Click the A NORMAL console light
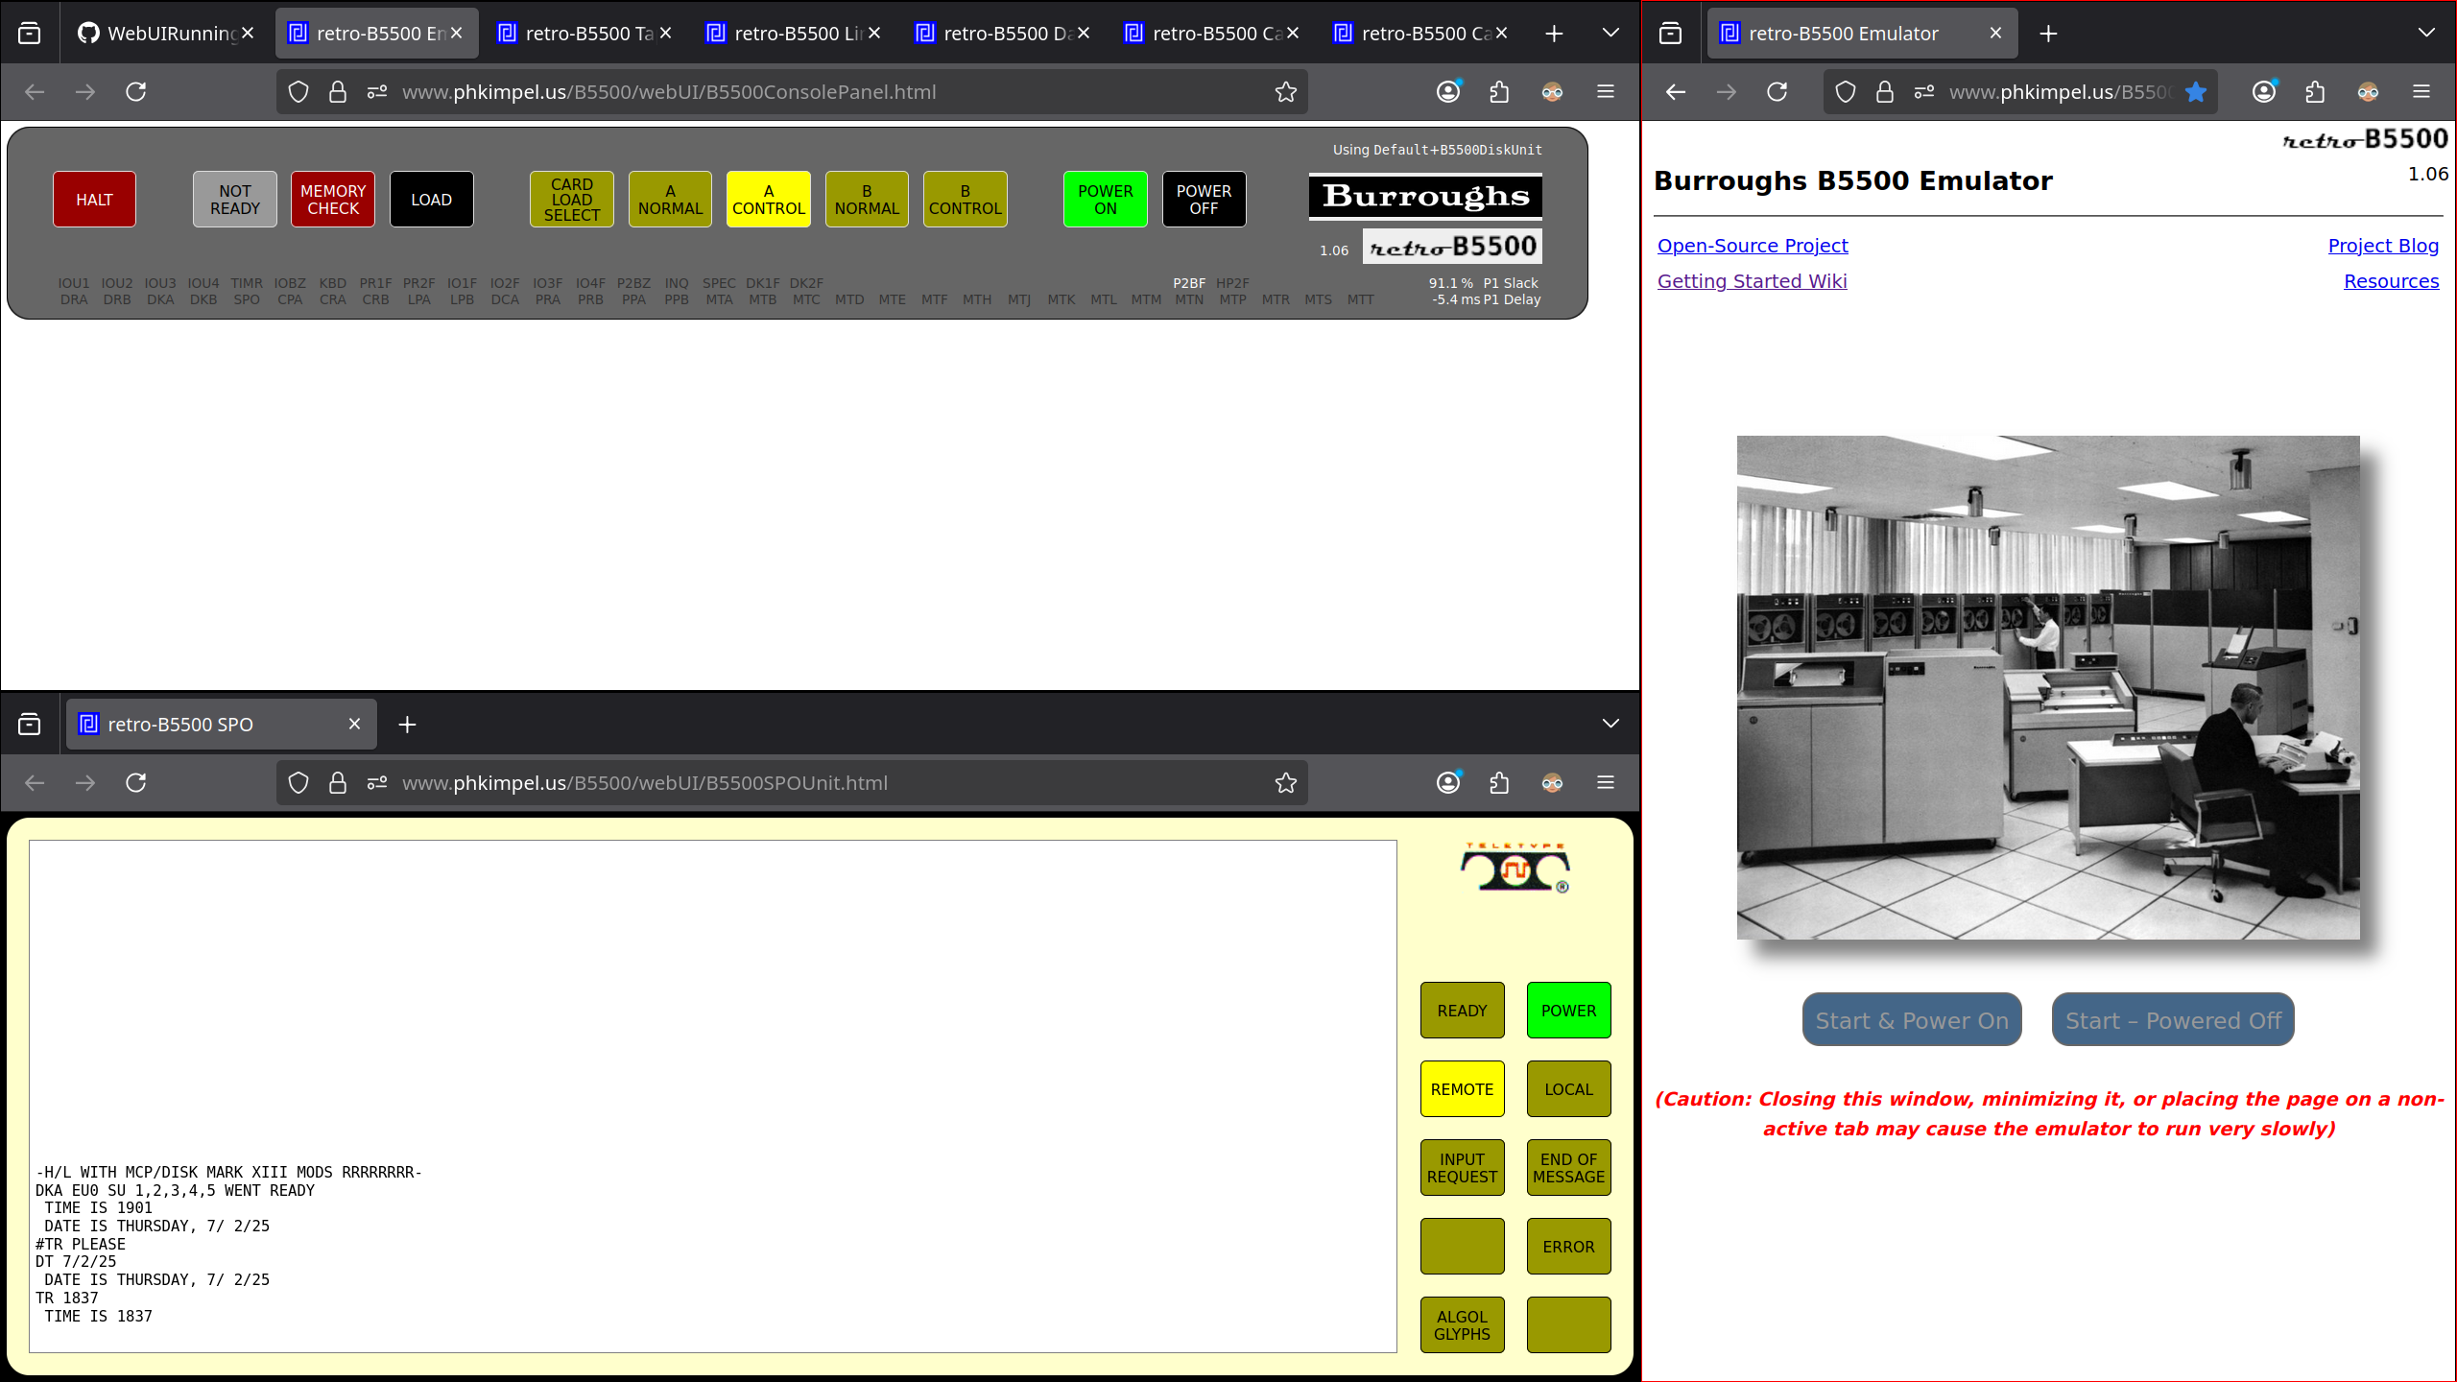This screenshot has width=2457, height=1382. (670, 200)
